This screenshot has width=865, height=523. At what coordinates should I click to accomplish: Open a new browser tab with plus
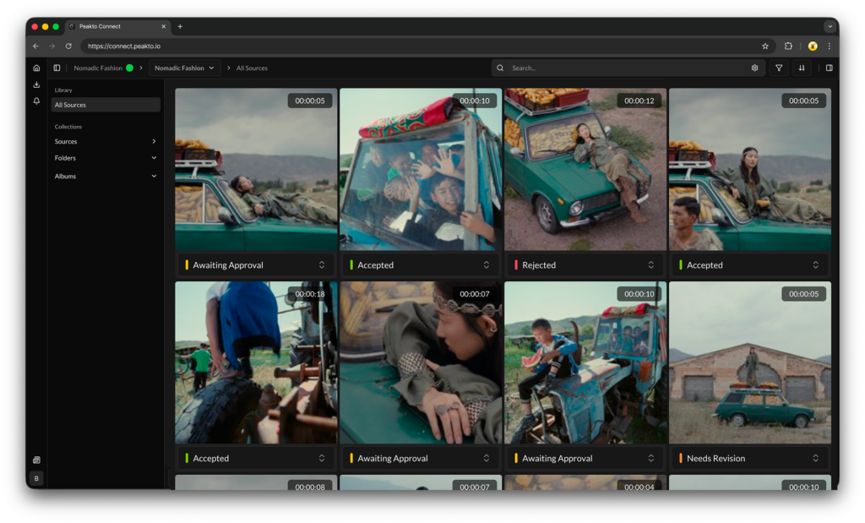point(180,26)
